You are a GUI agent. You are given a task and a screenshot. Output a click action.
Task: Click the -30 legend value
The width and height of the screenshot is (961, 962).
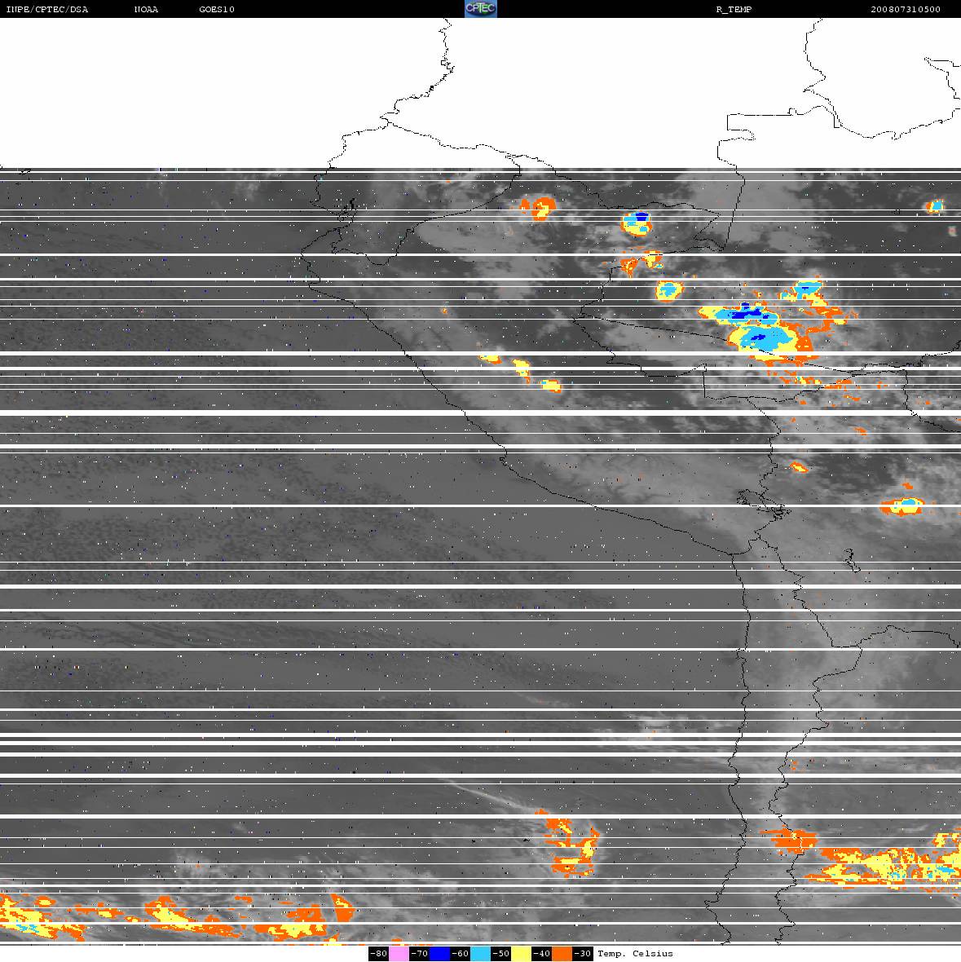point(583,953)
